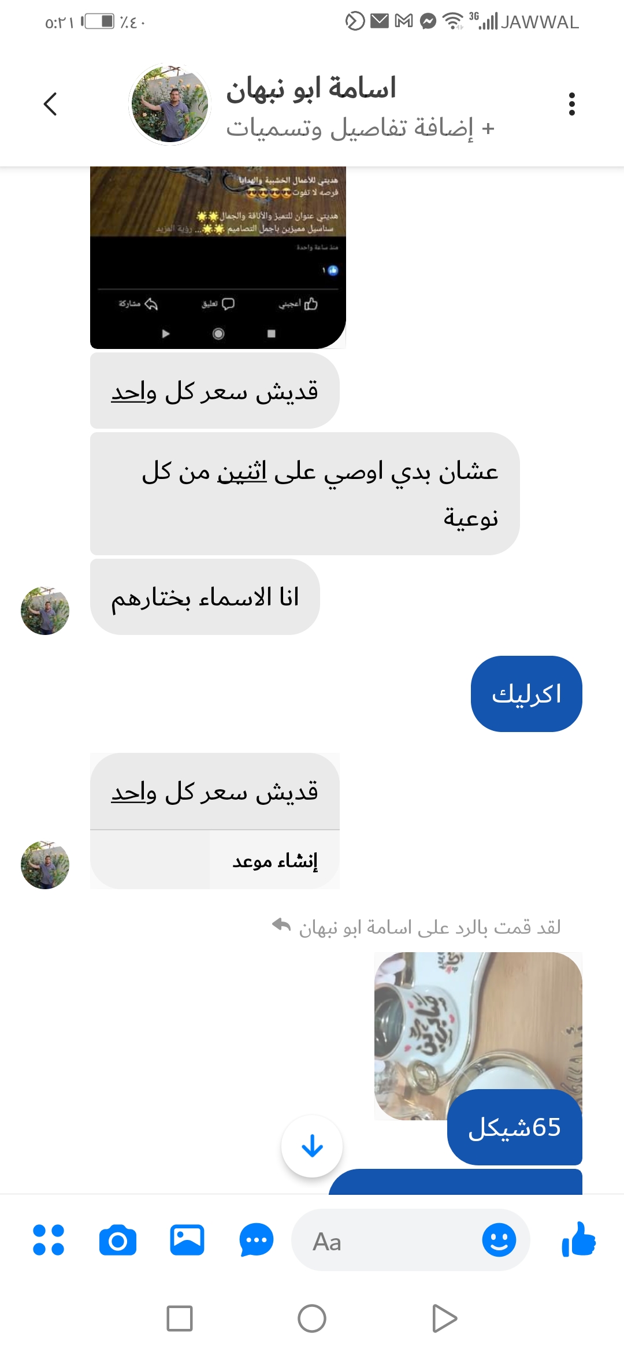Open the shared post video thumbnail
The height and width of the screenshot is (1352, 624).
[218, 258]
